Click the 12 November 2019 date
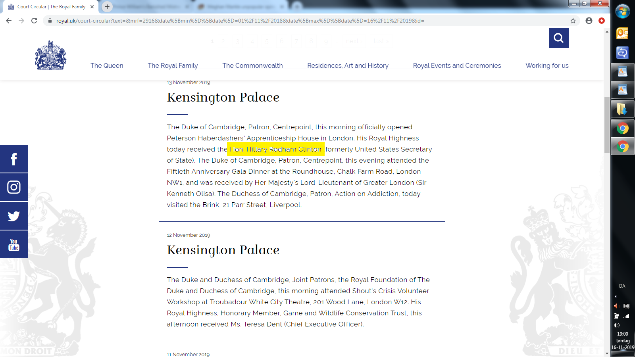 point(189,235)
